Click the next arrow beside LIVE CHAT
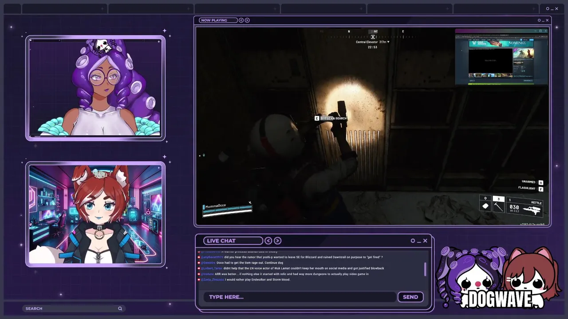Screen dimensions: 568x319 coord(277,241)
